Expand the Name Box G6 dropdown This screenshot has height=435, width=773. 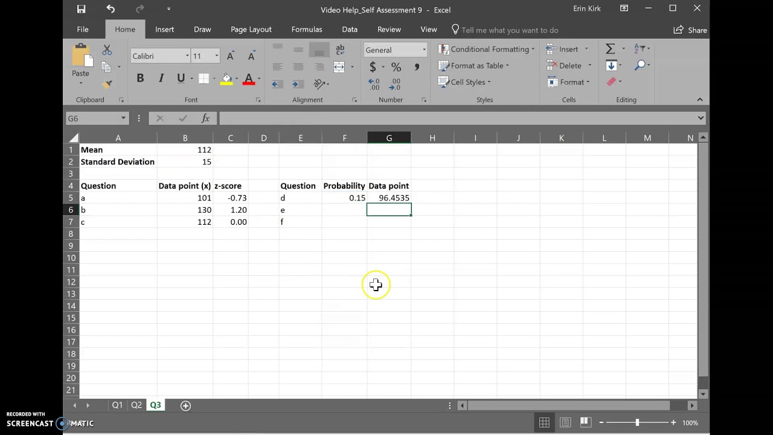[x=123, y=118]
